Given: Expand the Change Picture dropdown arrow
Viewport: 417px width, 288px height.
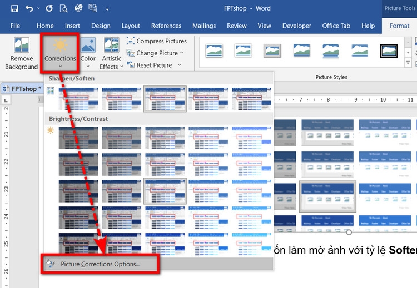Looking at the screenshot, I should coord(182,53).
